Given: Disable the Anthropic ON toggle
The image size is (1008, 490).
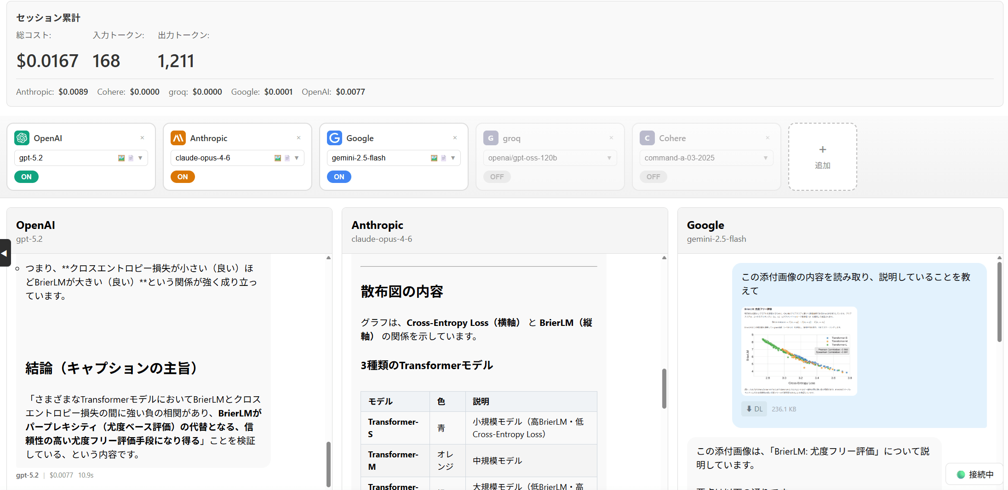Looking at the screenshot, I should pyautogui.click(x=183, y=177).
